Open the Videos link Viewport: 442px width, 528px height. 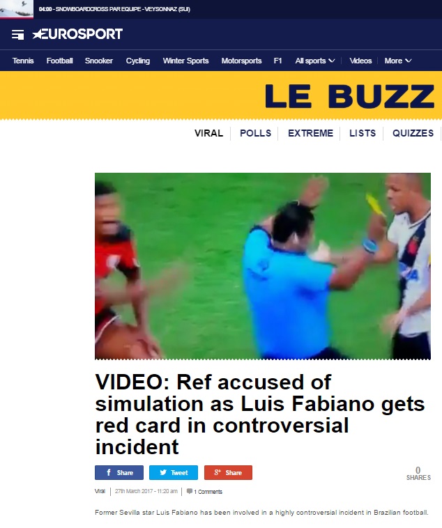[360, 61]
